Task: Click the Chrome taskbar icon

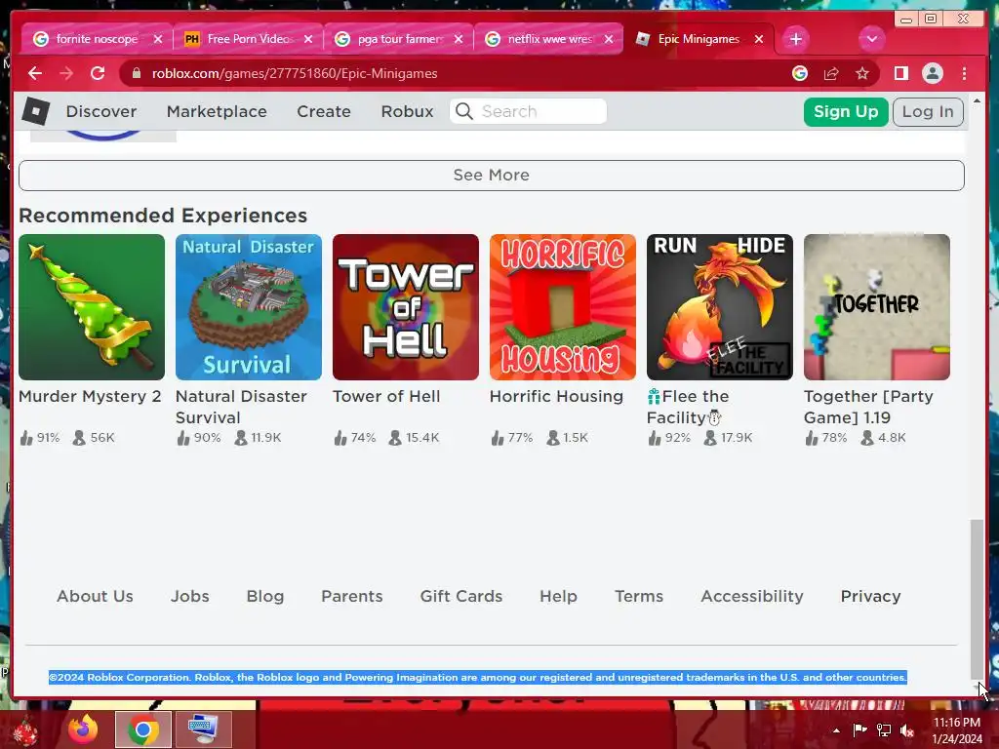Action: (x=143, y=729)
